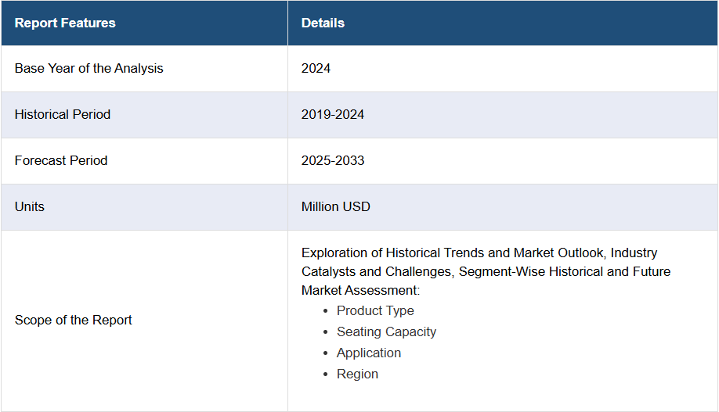Click the 'Segment-Wise Historical and Future' text
The width and height of the screenshot is (719, 412).
pos(564,271)
